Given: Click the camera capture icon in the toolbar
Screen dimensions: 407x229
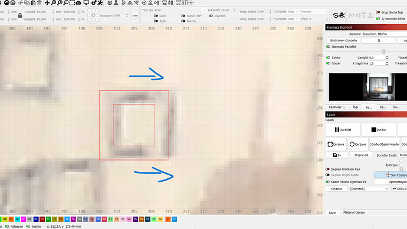Looking at the screenshot, I should pyautogui.click(x=78, y=3).
